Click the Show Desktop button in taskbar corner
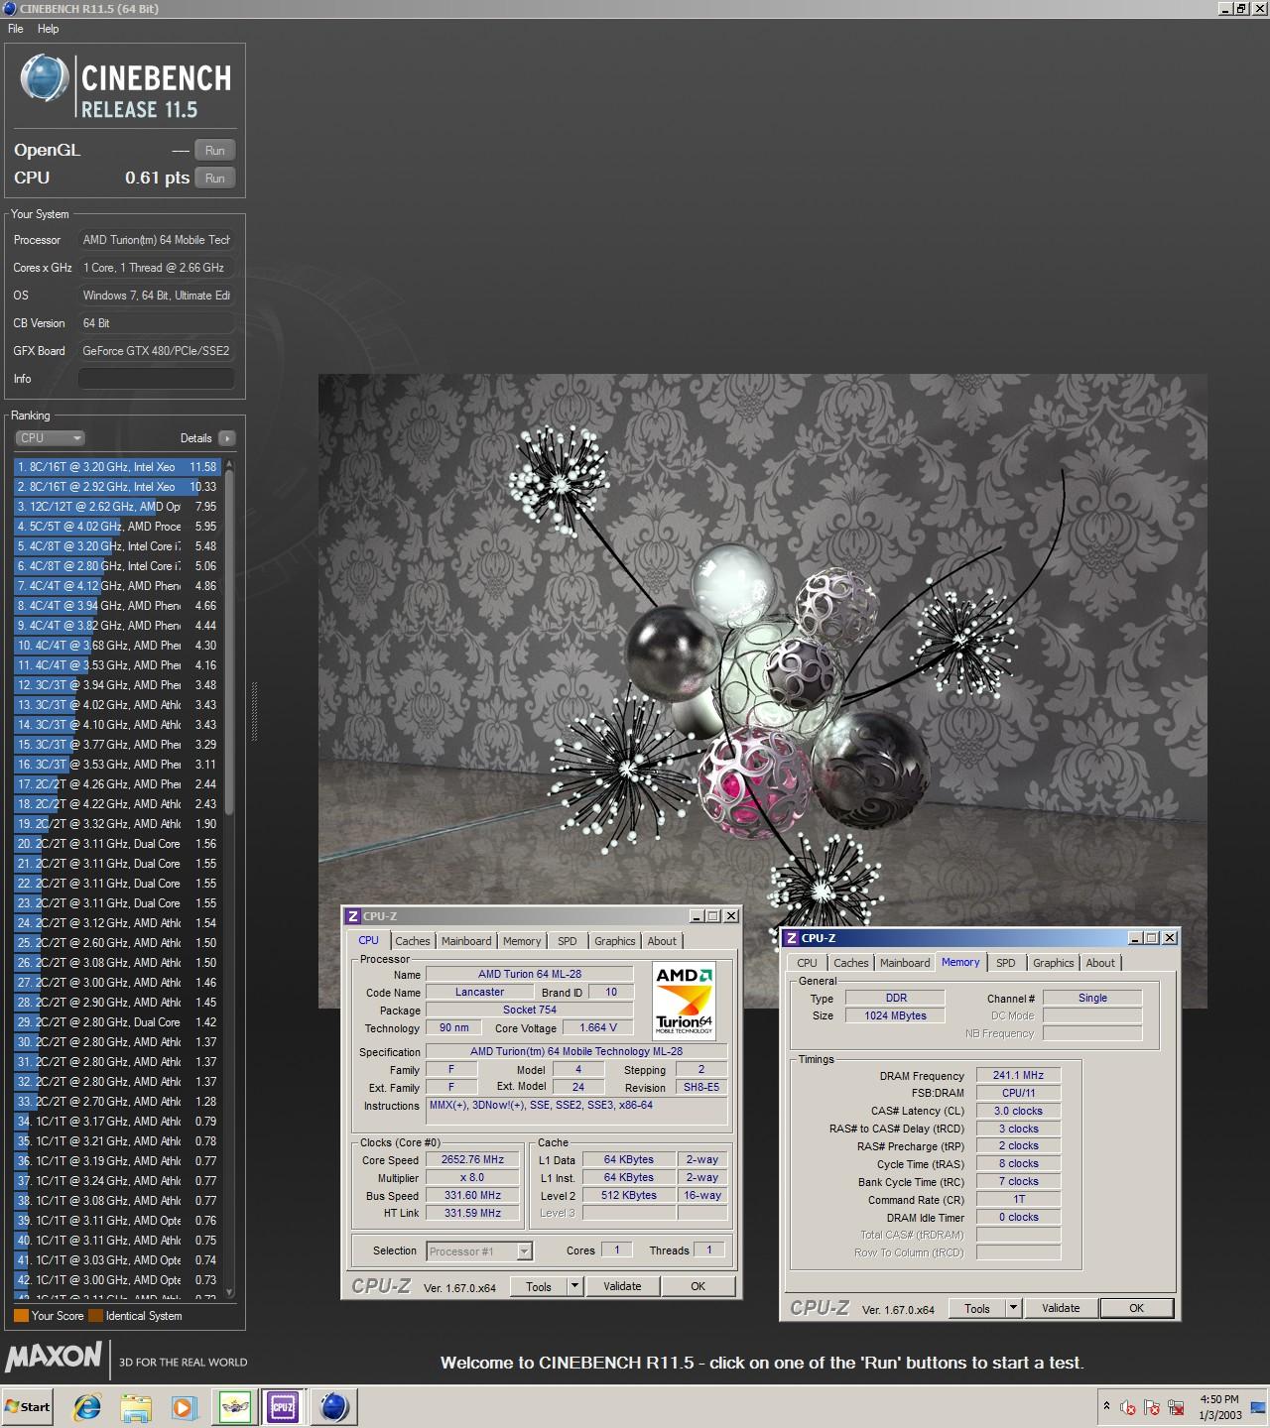 point(1260,1406)
